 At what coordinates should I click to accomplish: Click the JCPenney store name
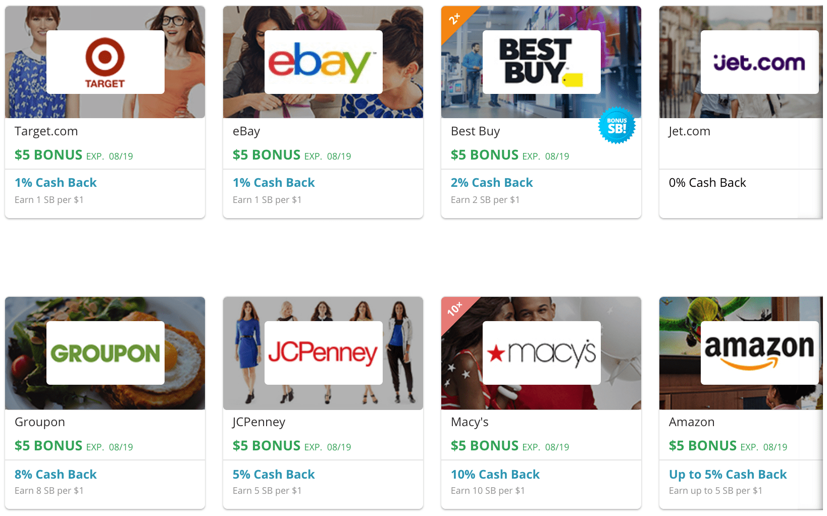click(x=259, y=422)
